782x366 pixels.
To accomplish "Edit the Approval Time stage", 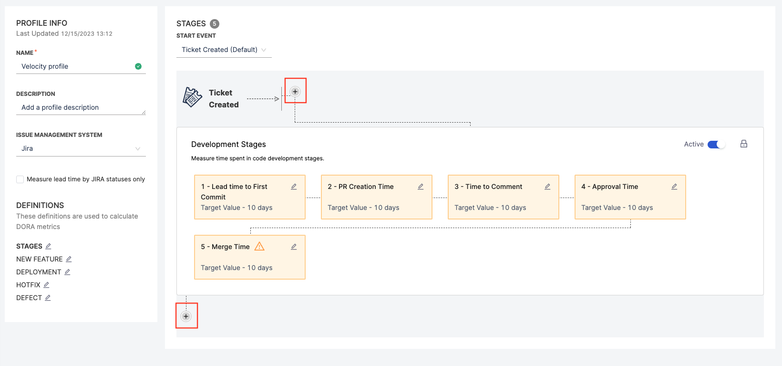I will tap(674, 187).
